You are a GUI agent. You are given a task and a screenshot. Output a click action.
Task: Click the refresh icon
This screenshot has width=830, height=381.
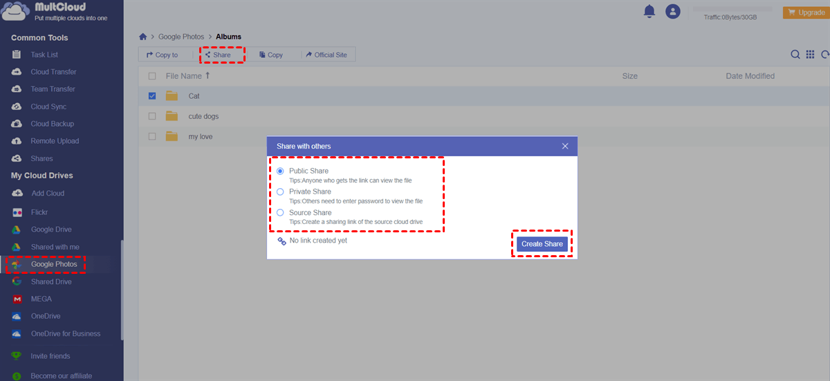pos(824,55)
